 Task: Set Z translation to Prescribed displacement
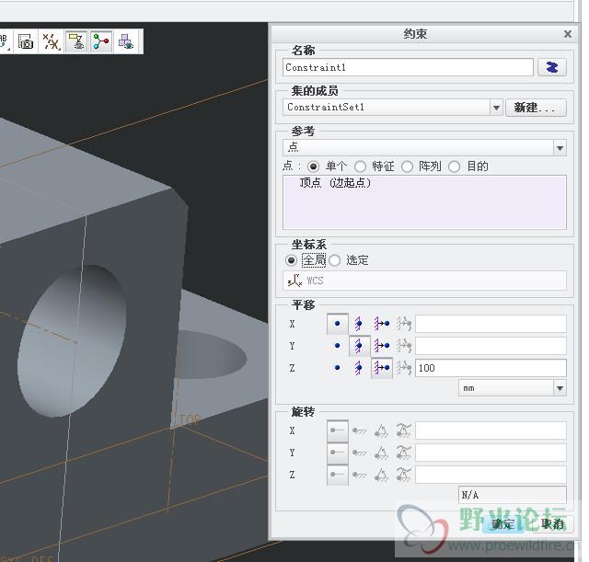click(x=382, y=368)
